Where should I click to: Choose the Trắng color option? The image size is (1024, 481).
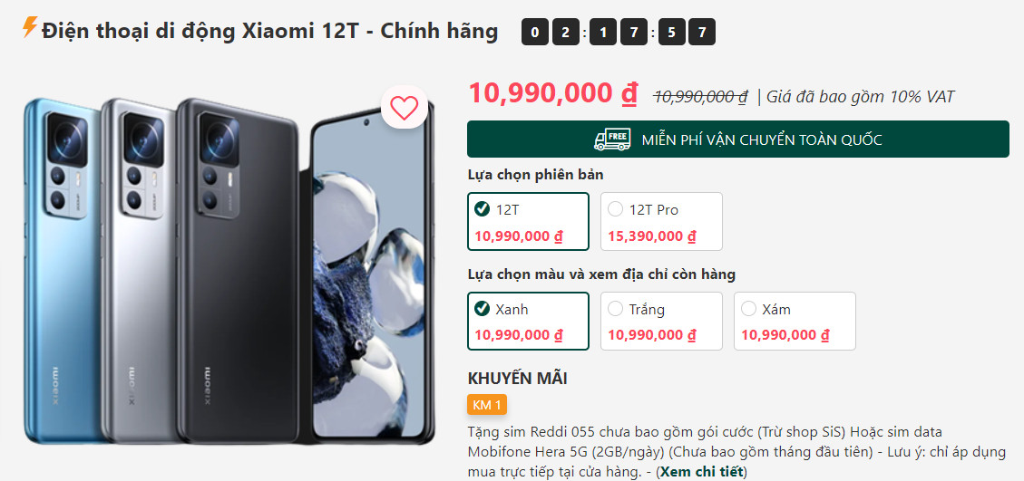pos(661,321)
